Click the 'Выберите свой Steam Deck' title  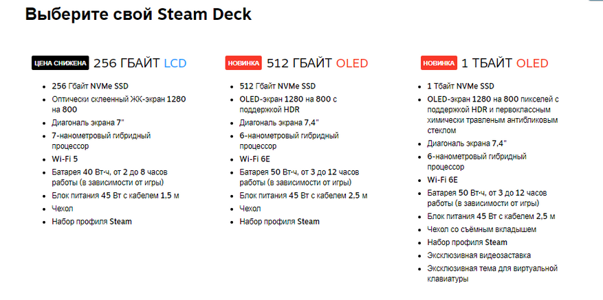[x=138, y=14]
